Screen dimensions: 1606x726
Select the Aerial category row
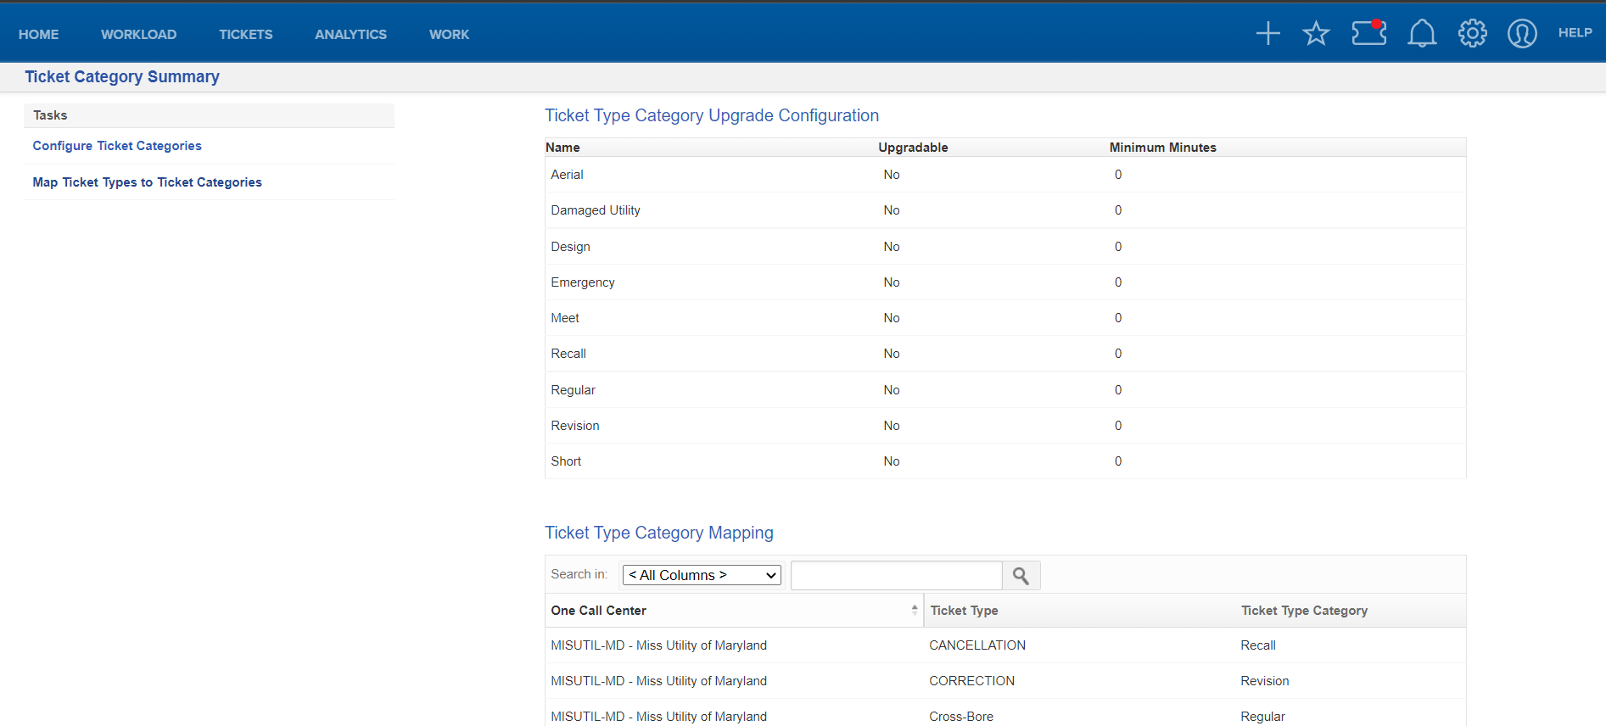coord(1005,175)
